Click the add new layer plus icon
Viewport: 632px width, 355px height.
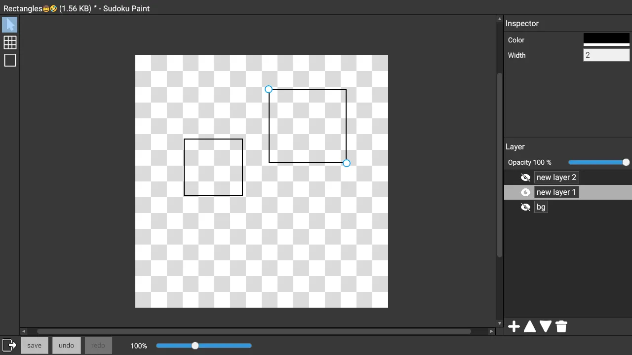[x=514, y=326]
